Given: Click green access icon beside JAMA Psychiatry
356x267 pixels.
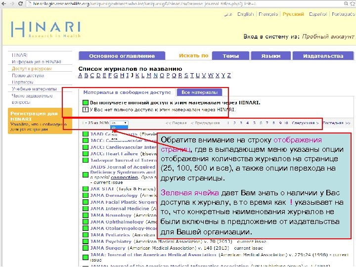Looking at the screenshot, I should pyautogui.click(x=86, y=241).
